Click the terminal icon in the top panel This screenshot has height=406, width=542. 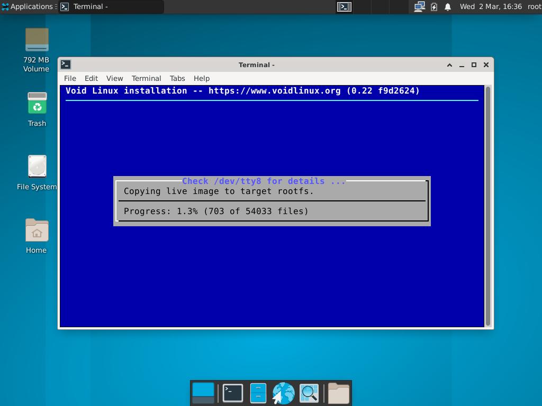(344, 6)
